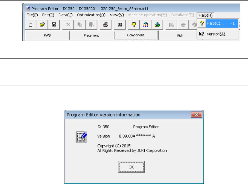Image resolution: width=248 pixels, height=184 pixels.
Task: Switch to the PWB tab
Action: coord(47,35)
